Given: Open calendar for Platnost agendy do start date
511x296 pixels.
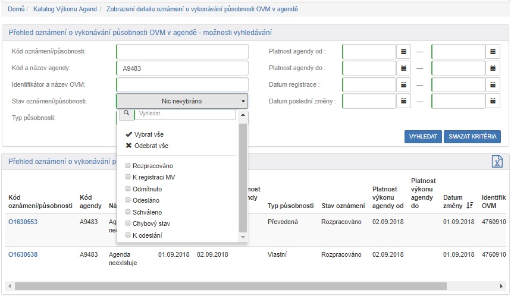Looking at the screenshot, I should pos(403,68).
